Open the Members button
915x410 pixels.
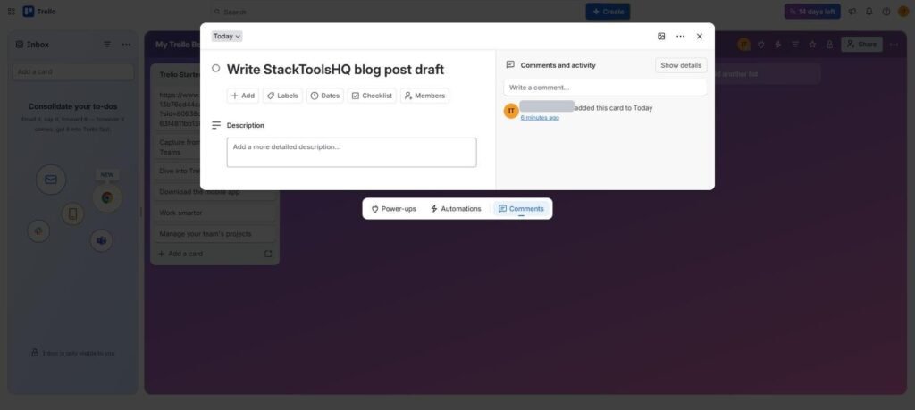[424, 96]
